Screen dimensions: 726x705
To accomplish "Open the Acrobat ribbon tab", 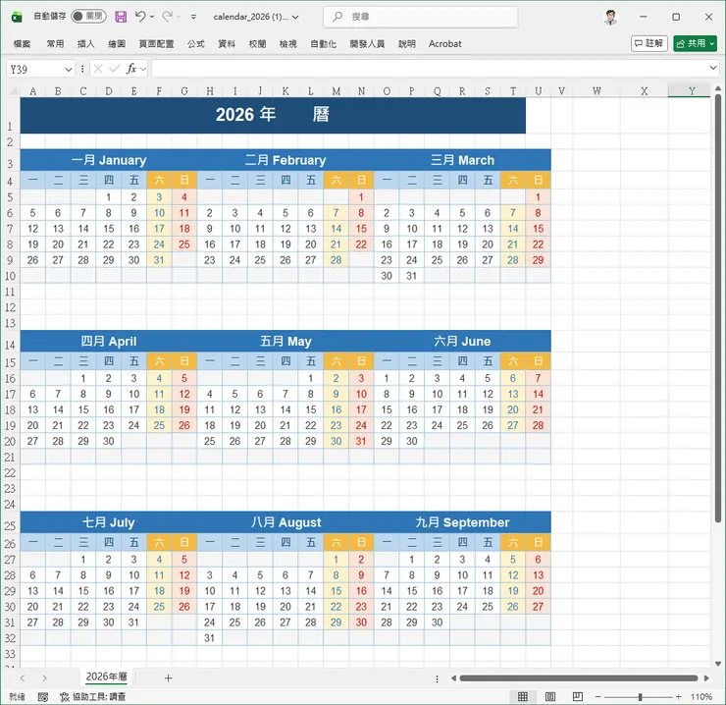I will [x=445, y=43].
